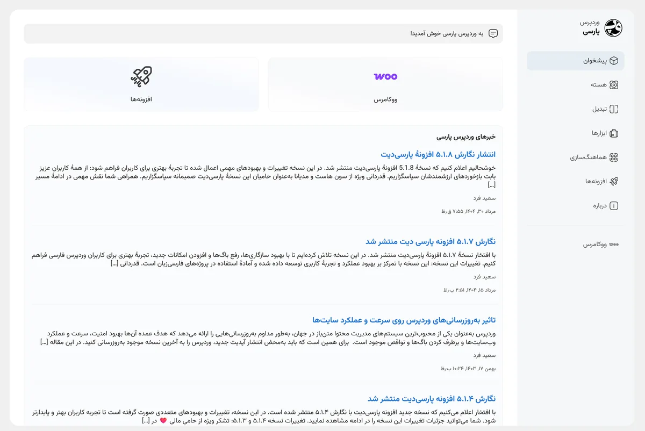This screenshot has height=431, width=645.
Task: Click author سعید فرد under the speed article
Action: (x=484, y=355)
